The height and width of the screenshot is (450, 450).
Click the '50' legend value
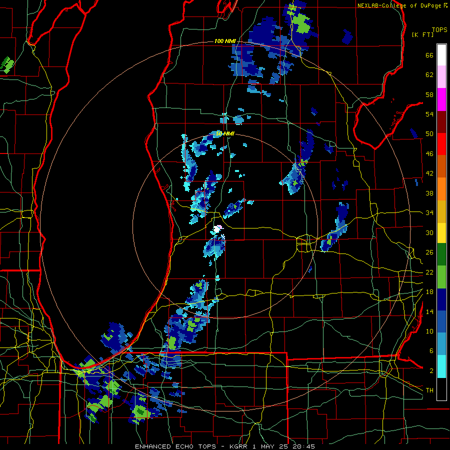429,134
